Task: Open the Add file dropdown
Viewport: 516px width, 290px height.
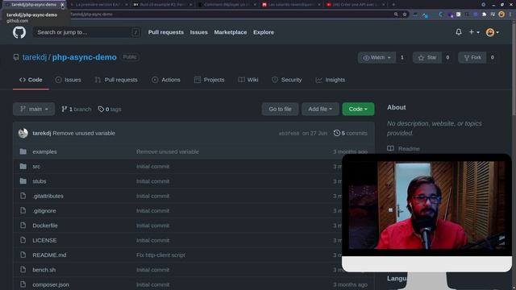Action: pos(320,110)
